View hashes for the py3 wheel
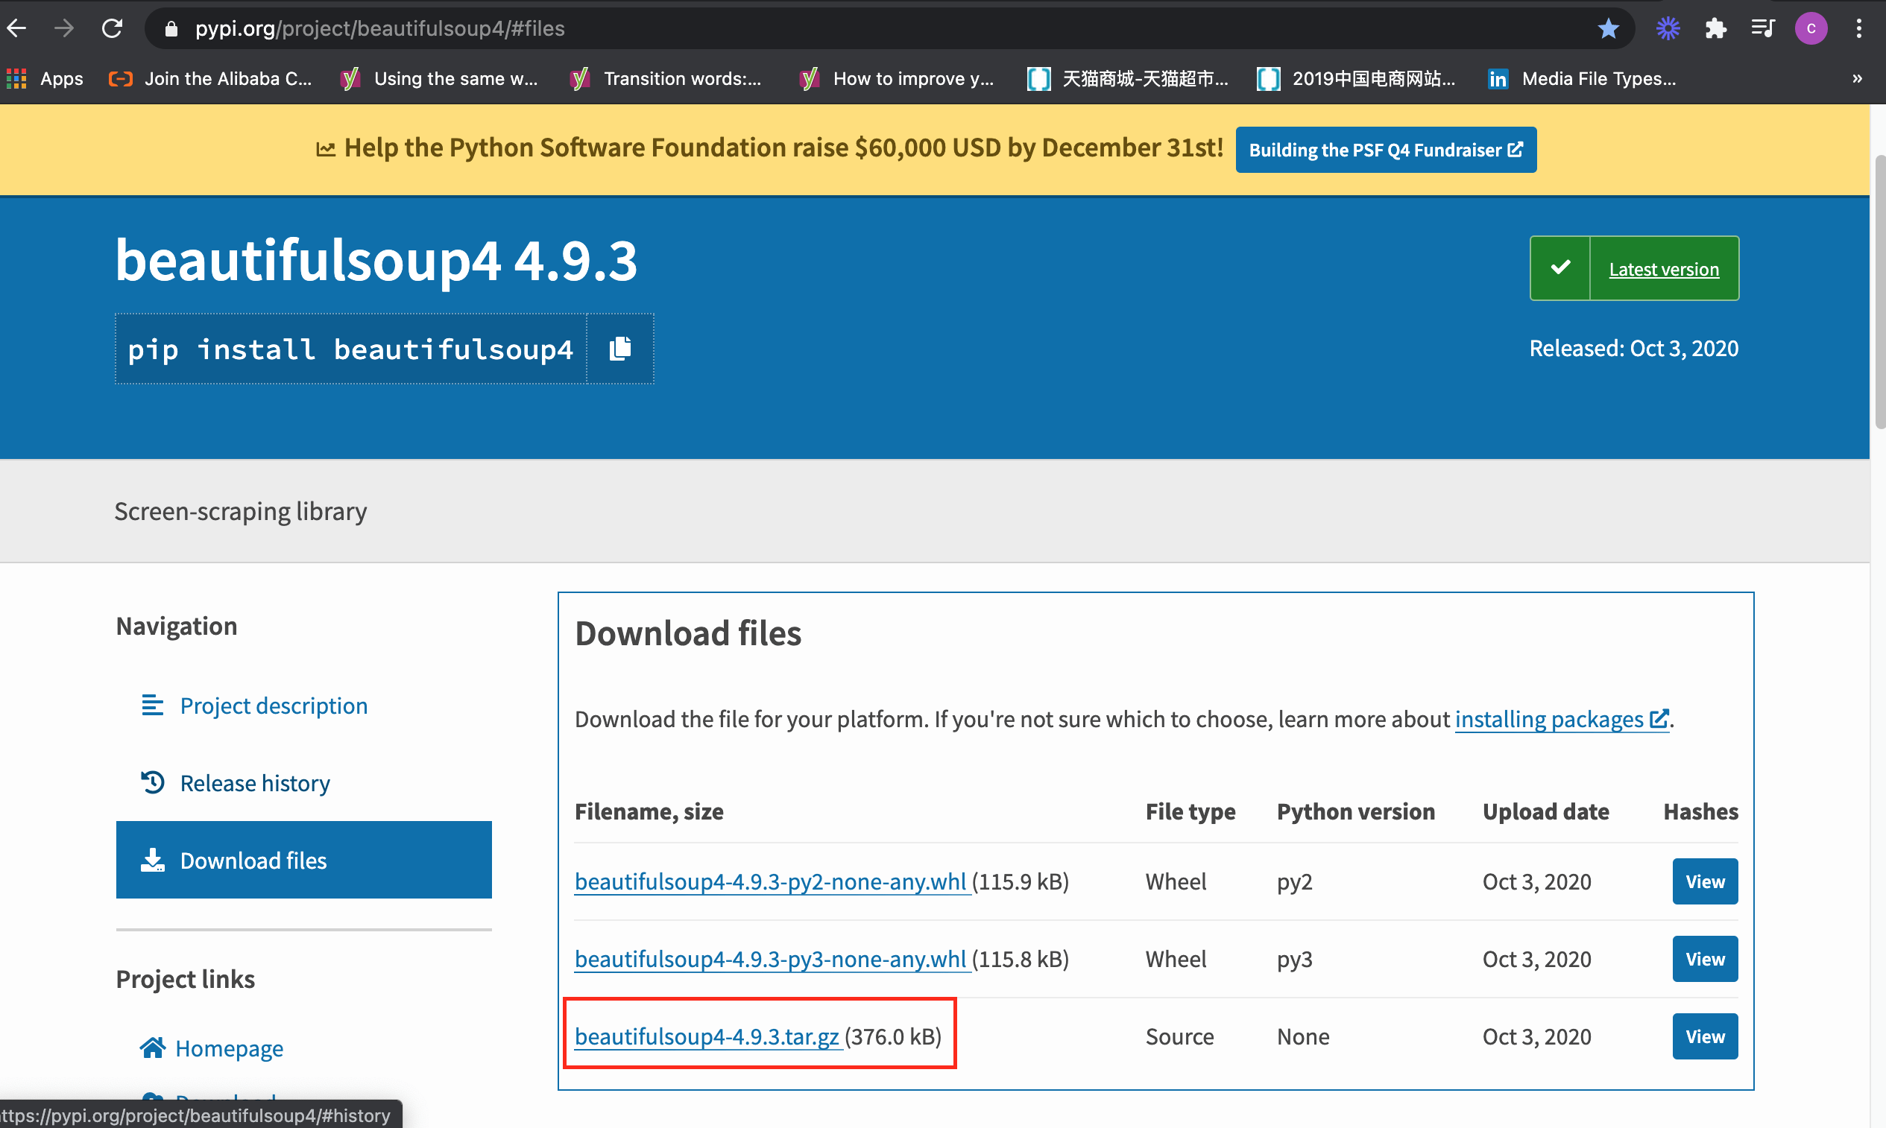 [1705, 960]
